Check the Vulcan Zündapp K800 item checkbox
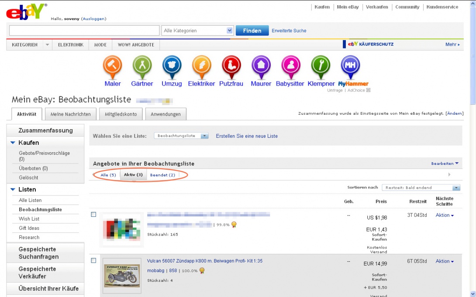The image size is (476, 297). coord(93,260)
